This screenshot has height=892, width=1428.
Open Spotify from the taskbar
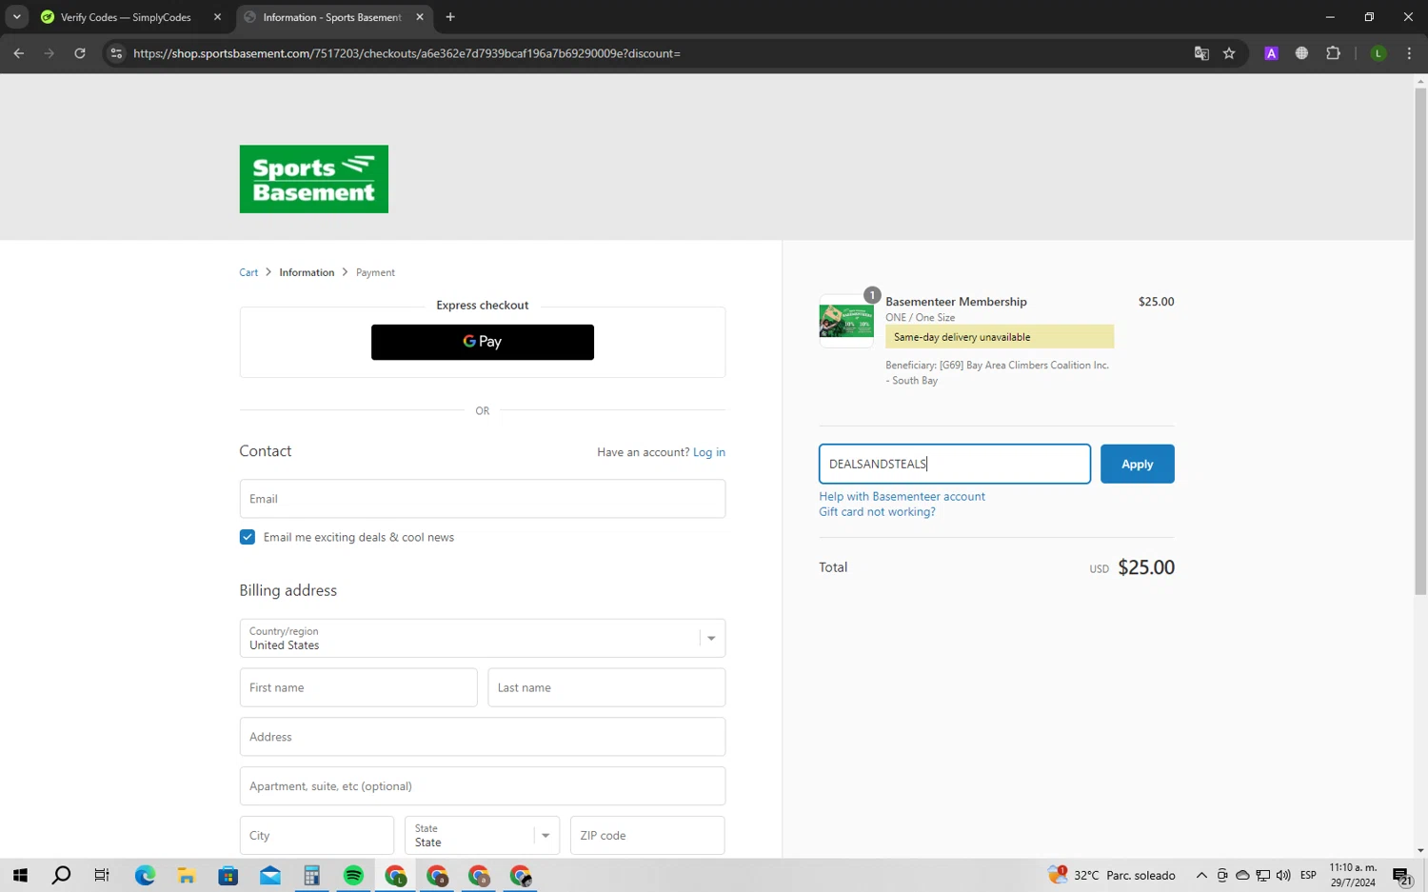353,875
